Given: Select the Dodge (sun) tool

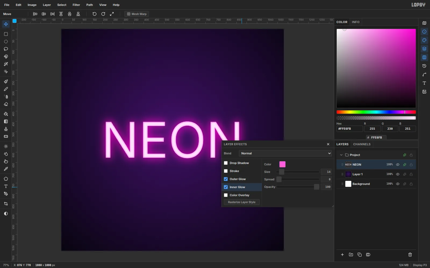Looking at the screenshot, I should point(6,146).
